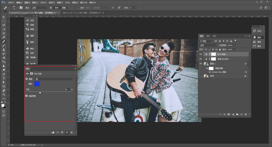Pick the Type tool in toolbar
Screen dimensions: 272x147
coord(4,78)
